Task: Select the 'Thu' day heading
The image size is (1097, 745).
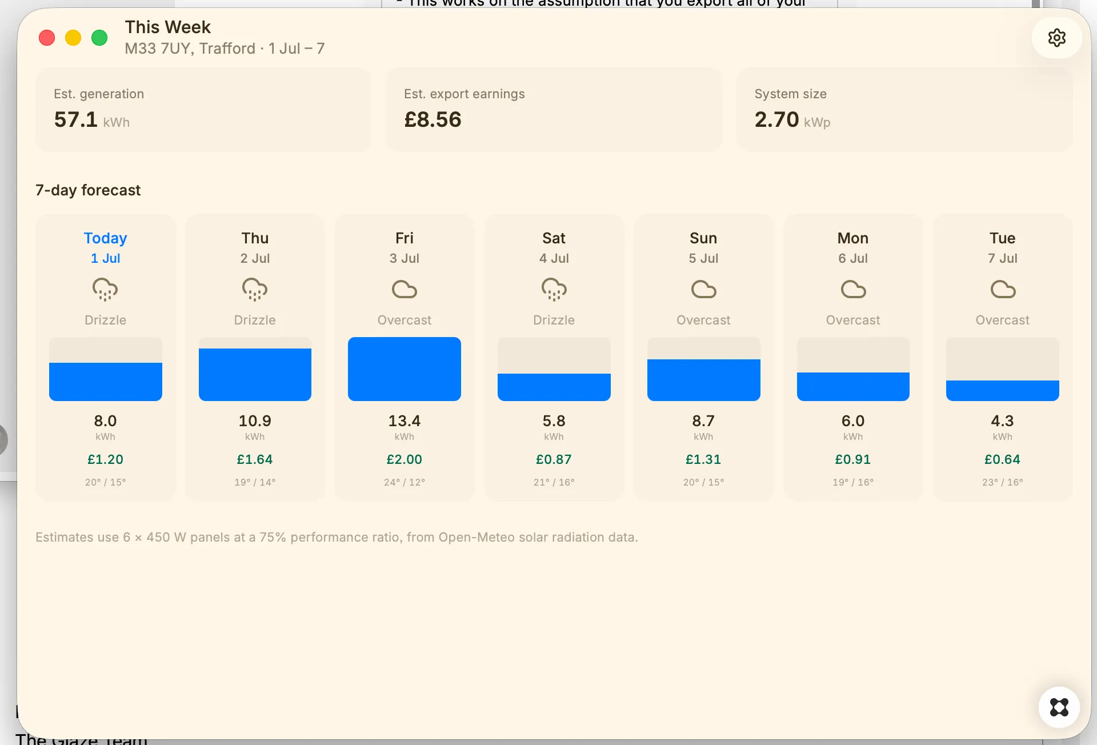Action: tap(255, 238)
